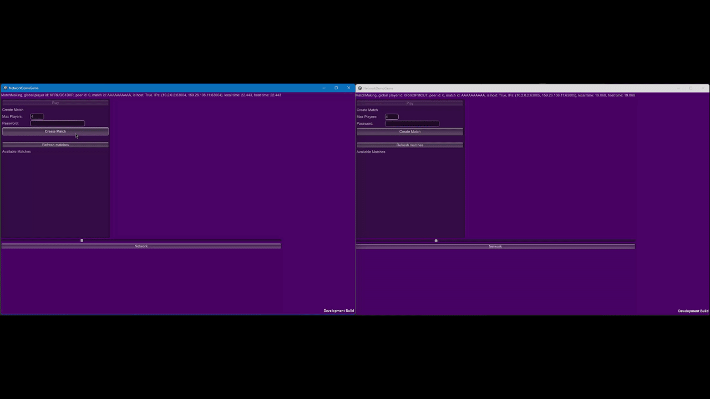Click Create Match in the right window

tap(410, 132)
